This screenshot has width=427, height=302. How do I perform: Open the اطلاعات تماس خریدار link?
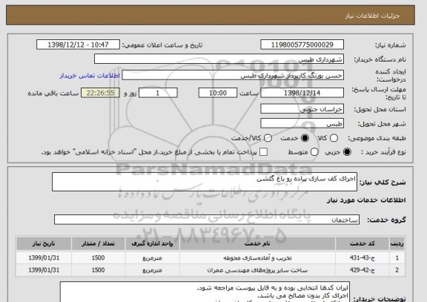pos(90,76)
